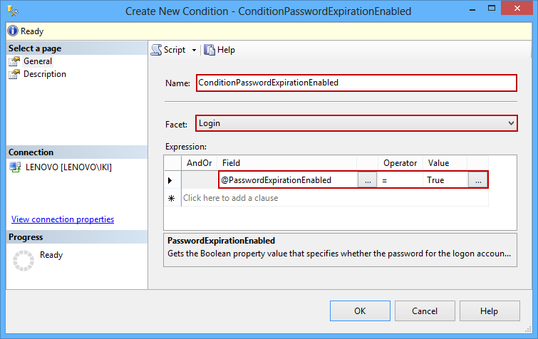538x339 pixels.
Task: Click the Script toolbar icon
Action: coord(156,50)
